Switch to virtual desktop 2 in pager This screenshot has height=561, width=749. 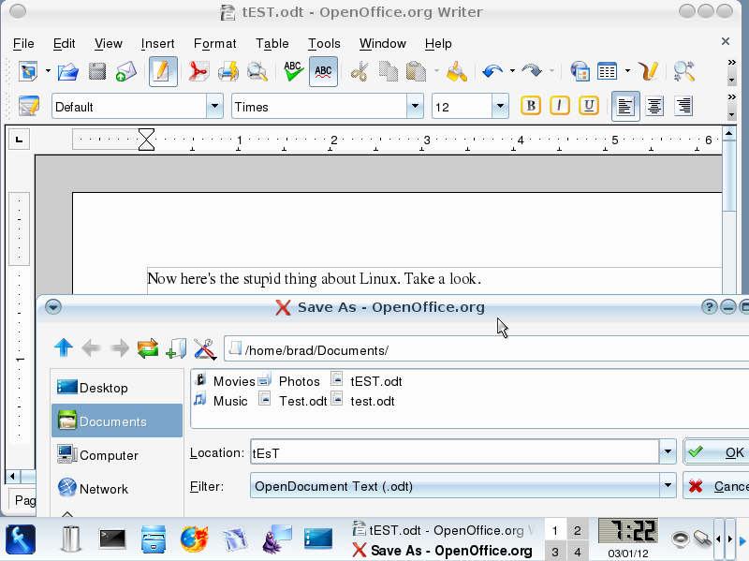pos(578,530)
